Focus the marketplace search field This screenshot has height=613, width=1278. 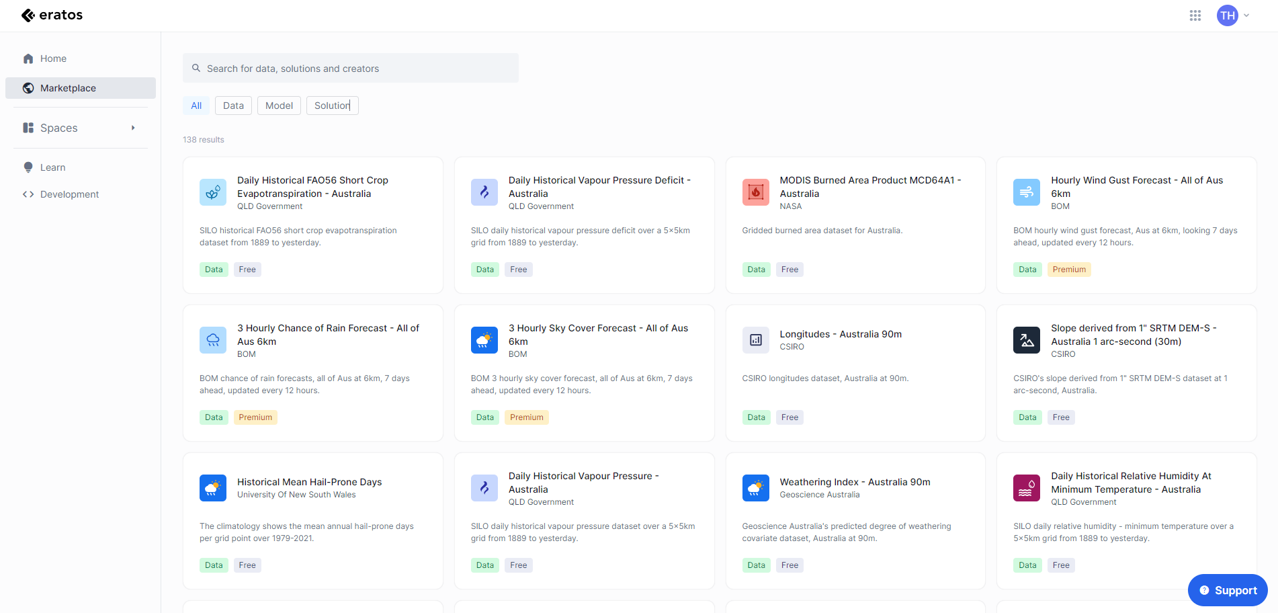pos(351,68)
